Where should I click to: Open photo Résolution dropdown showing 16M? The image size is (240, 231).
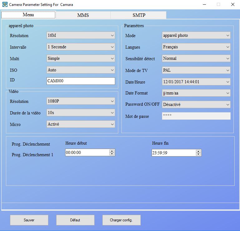[x=81, y=35]
